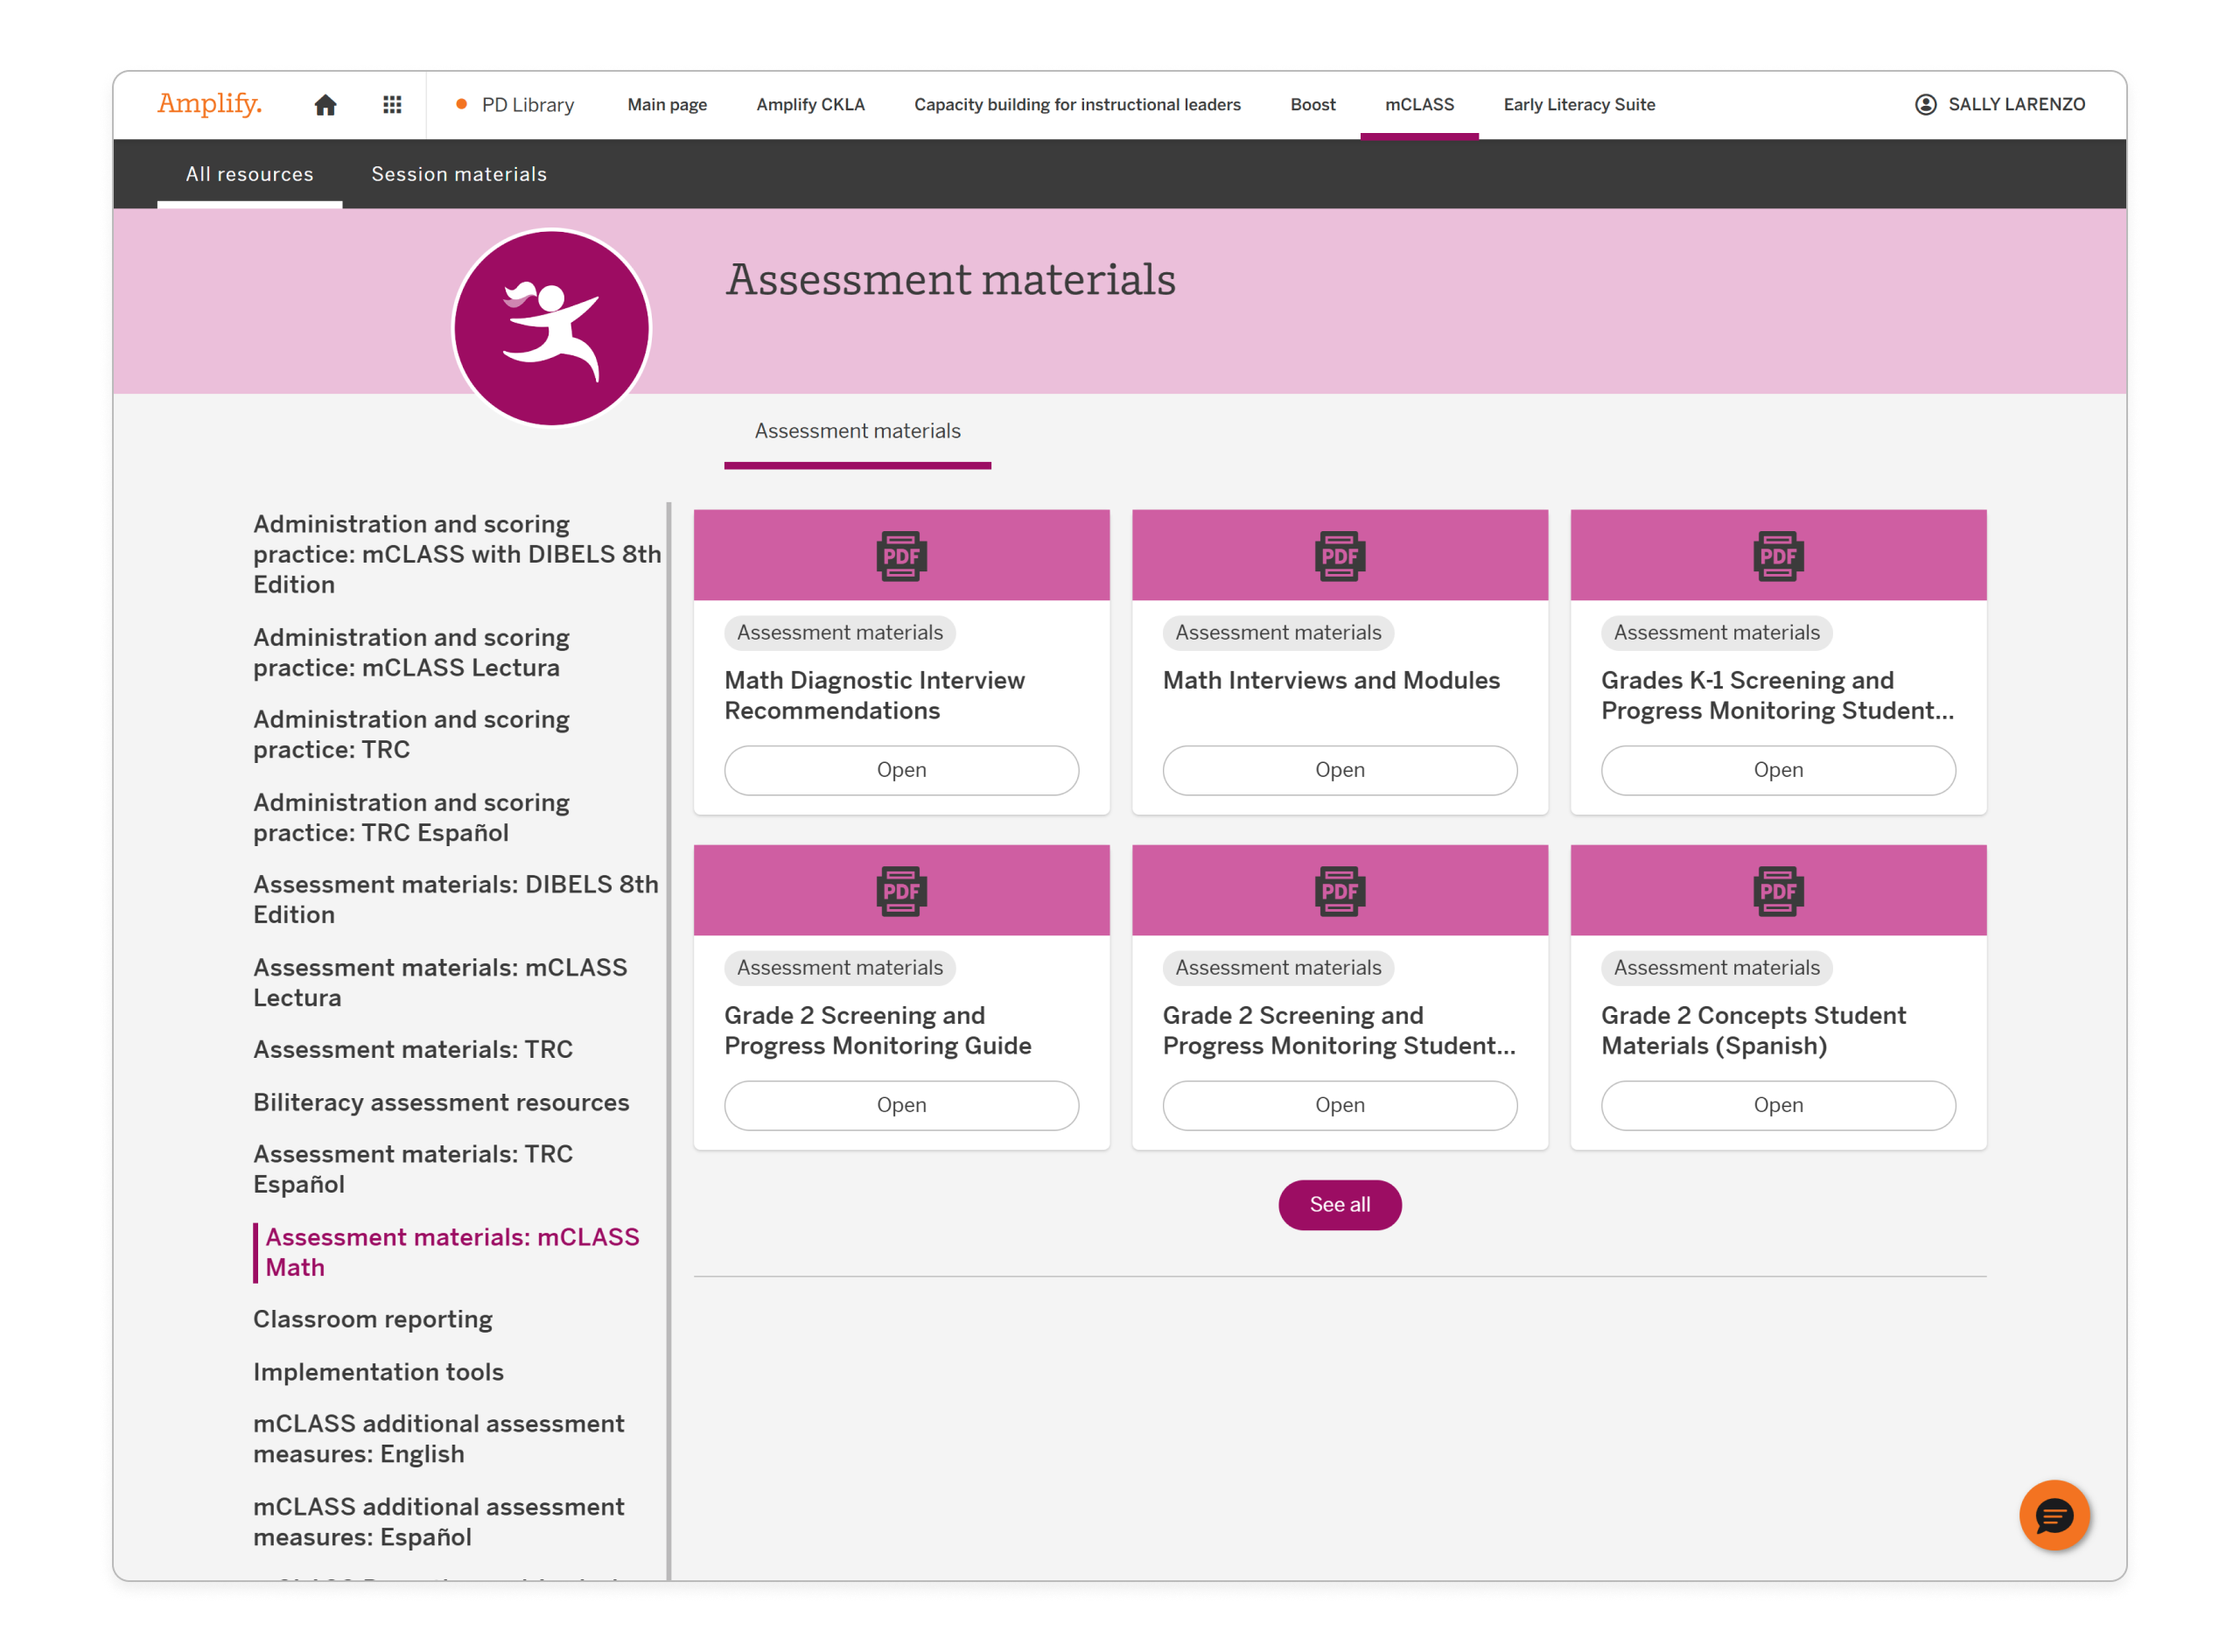2240x1652 pixels.
Task: Open Classroom reporting from the sidebar
Action: 373,1319
